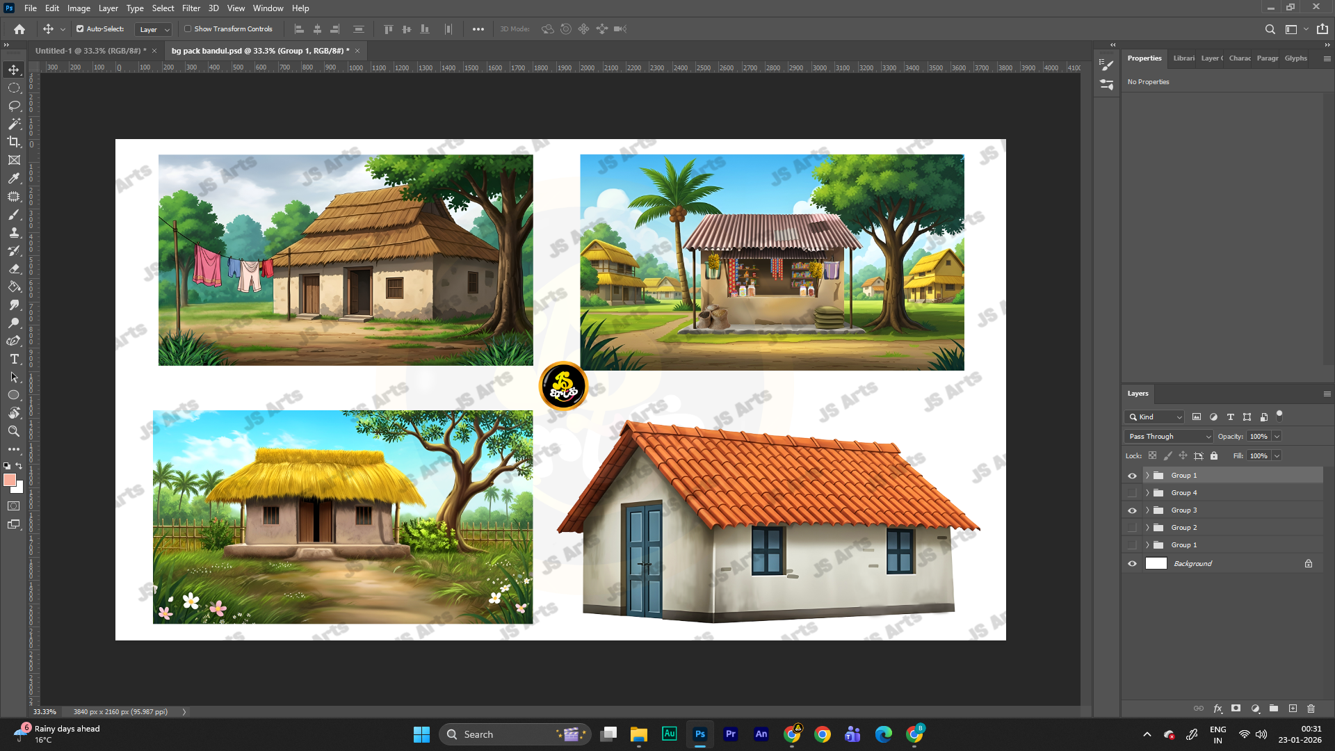Select the Zoom tool in toolbar

tap(14, 431)
